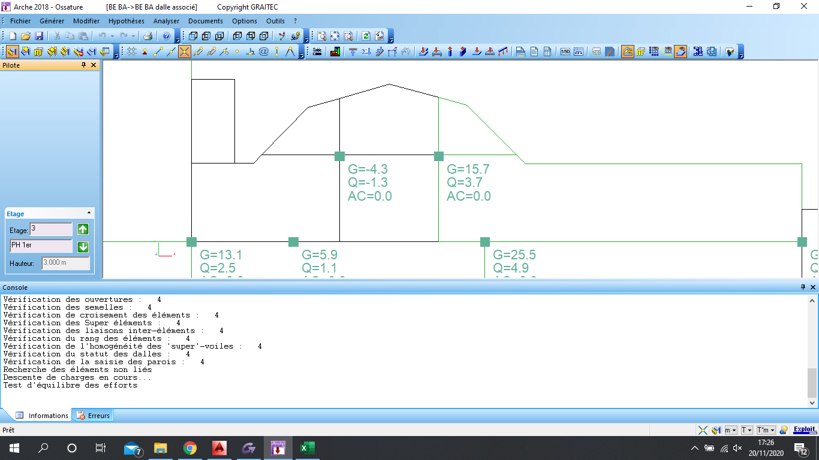Open the Analyser menu

166,21
